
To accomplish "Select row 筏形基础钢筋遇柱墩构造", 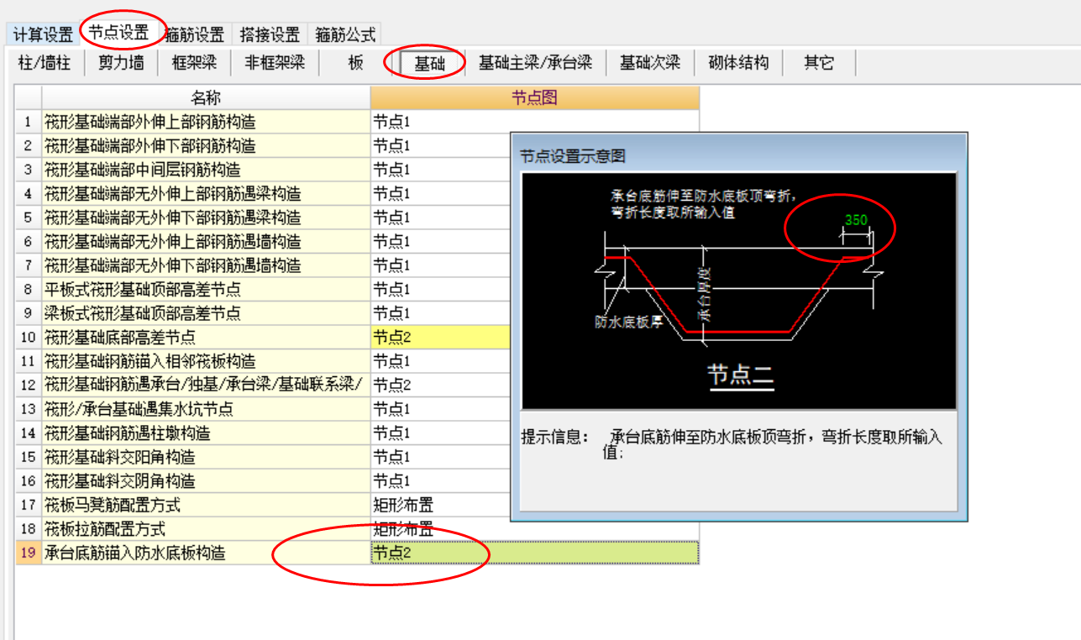I will (206, 433).
